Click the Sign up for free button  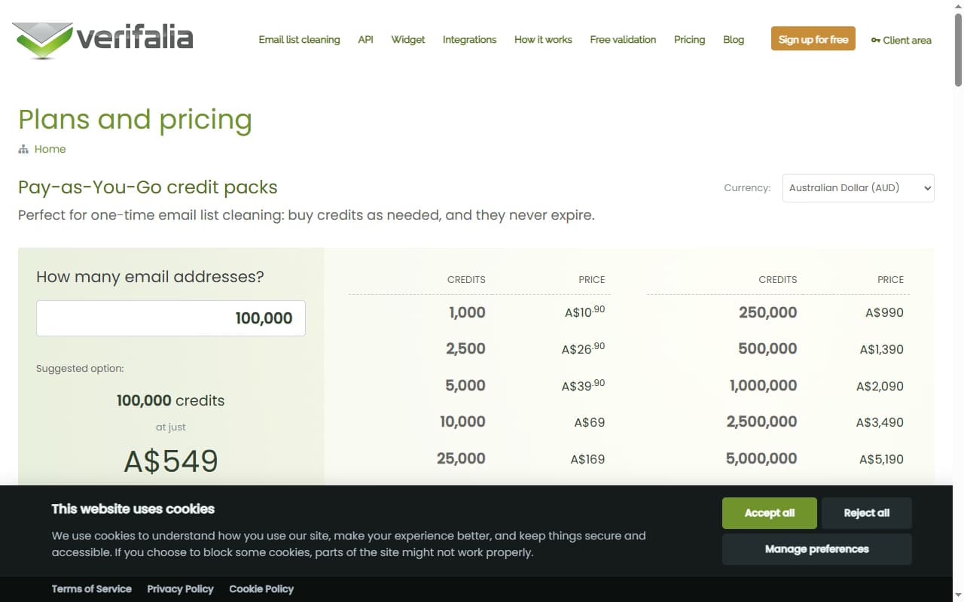(x=813, y=39)
